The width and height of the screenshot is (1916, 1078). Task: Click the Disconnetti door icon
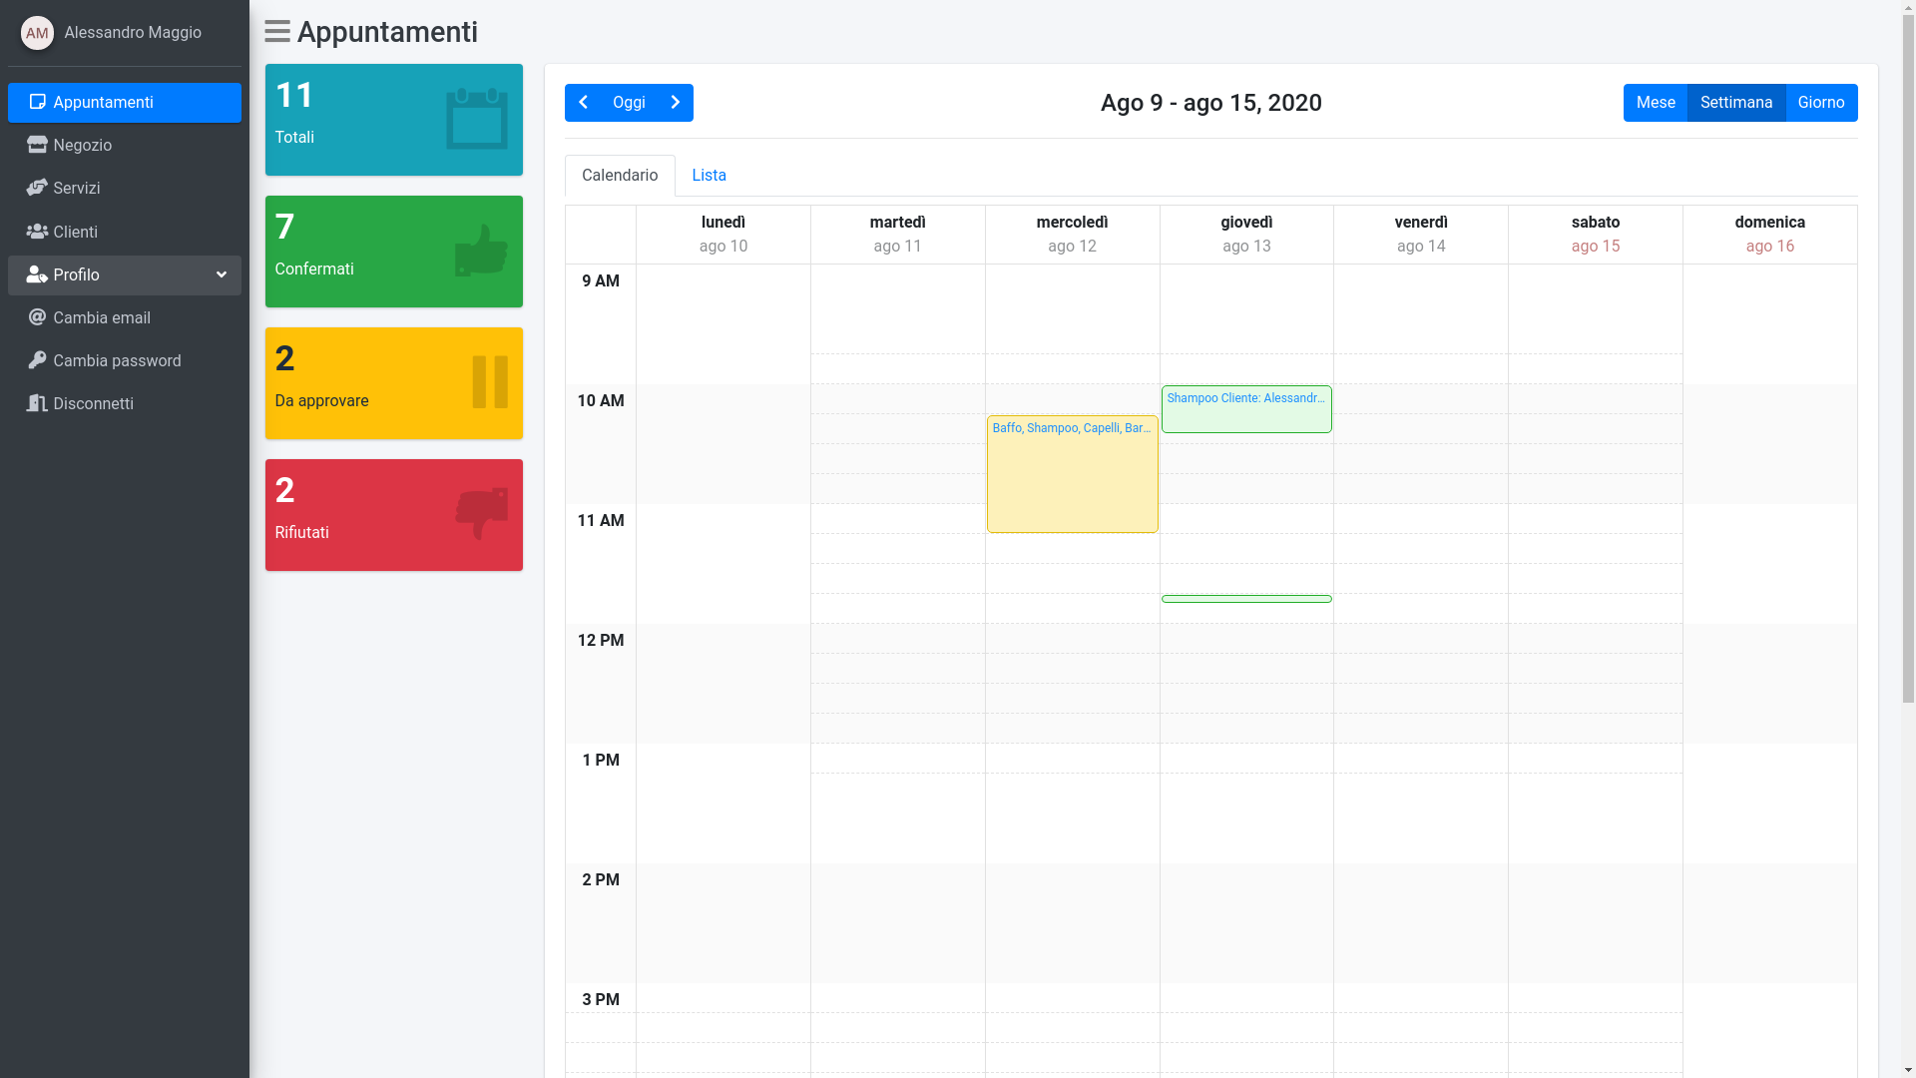[37, 403]
